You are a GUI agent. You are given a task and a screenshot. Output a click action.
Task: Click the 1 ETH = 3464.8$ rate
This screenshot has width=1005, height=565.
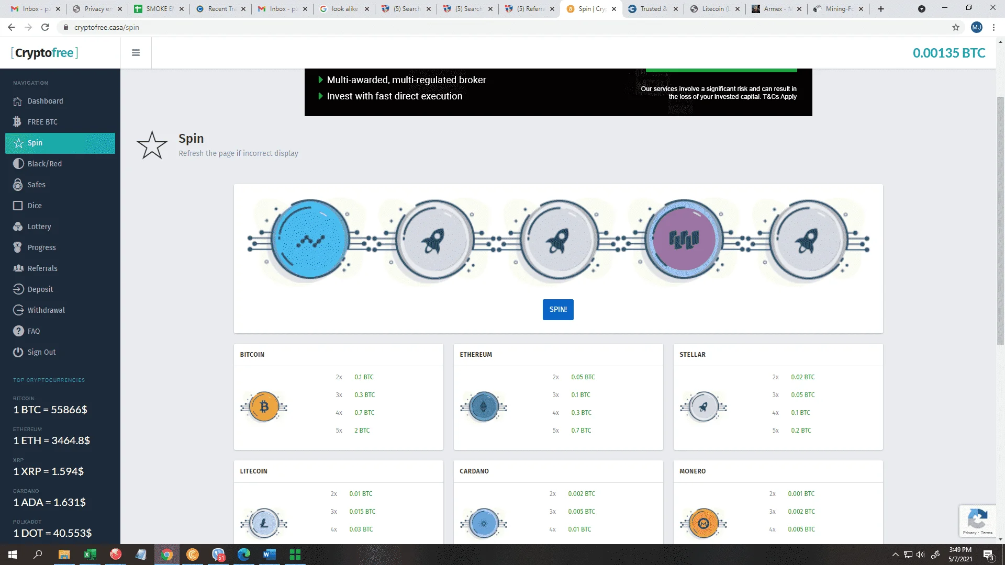52,440
